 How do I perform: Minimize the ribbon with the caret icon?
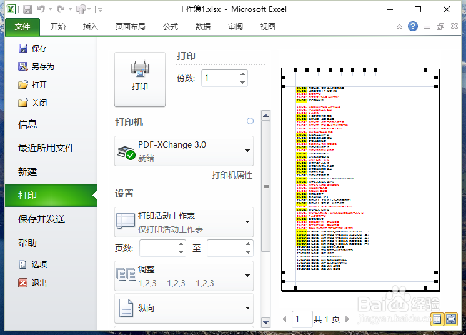tap(399, 27)
